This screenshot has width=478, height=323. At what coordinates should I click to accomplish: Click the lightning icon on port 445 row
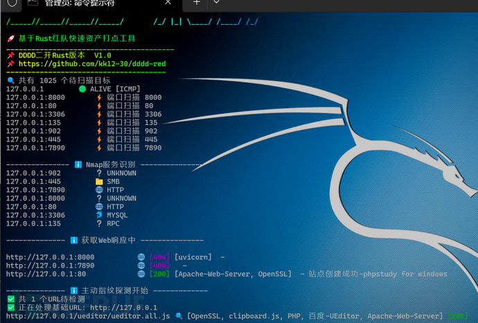pos(99,139)
